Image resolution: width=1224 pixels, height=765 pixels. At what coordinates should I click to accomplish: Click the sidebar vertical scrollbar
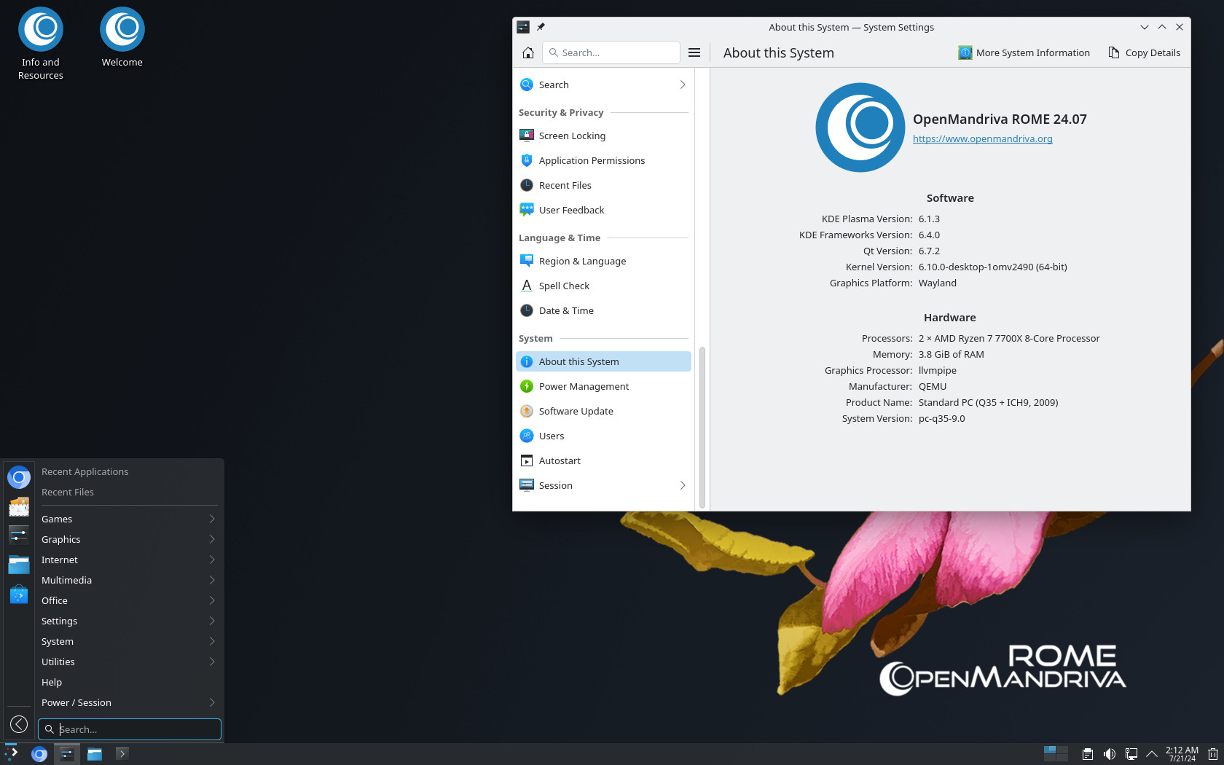pyautogui.click(x=702, y=426)
